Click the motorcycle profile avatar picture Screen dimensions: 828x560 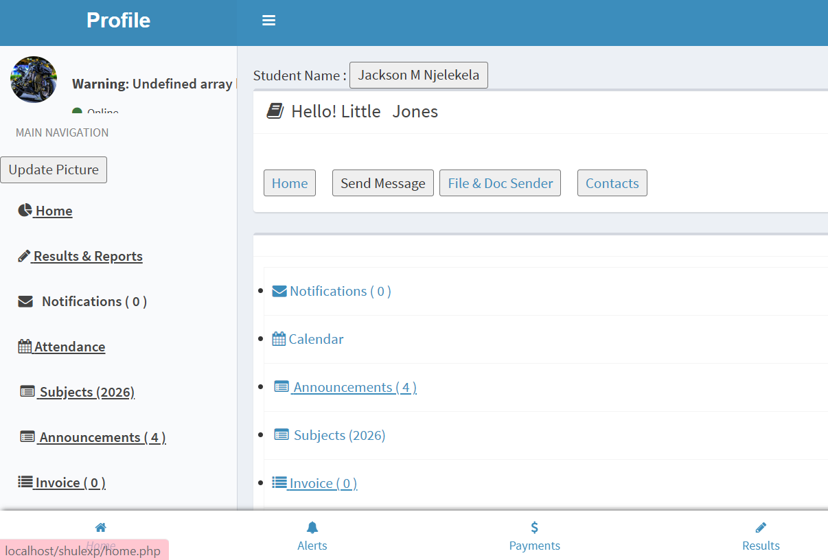34,80
